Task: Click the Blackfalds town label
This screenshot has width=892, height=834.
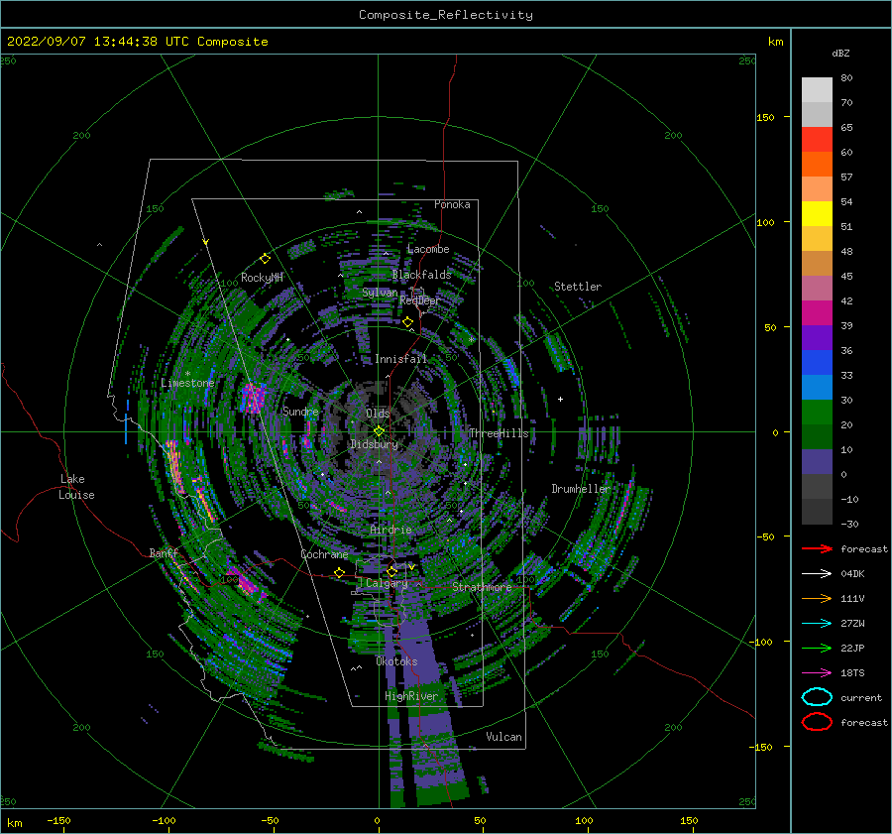Action: pyautogui.click(x=421, y=275)
